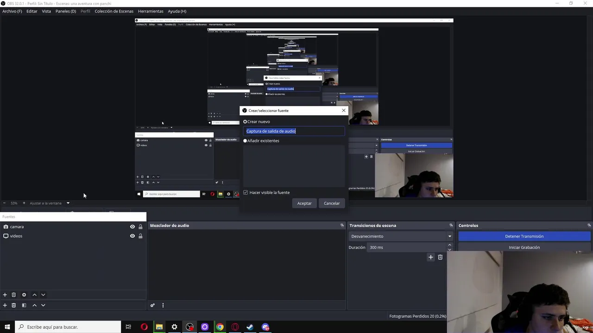Click the Cancelar button
Image resolution: width=593 pixels, height=333 pixels.
332,203
